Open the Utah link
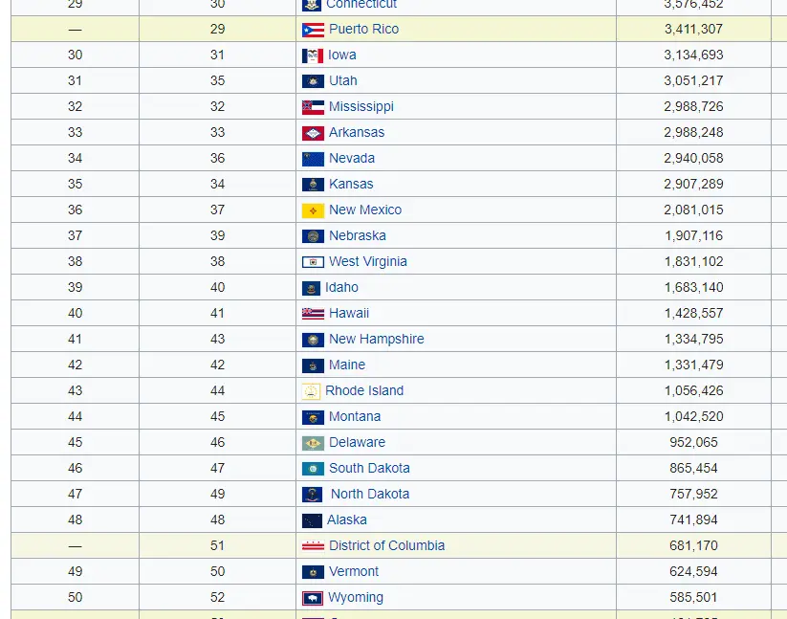Viewport: 787px width, 619px height. [342, 80]
